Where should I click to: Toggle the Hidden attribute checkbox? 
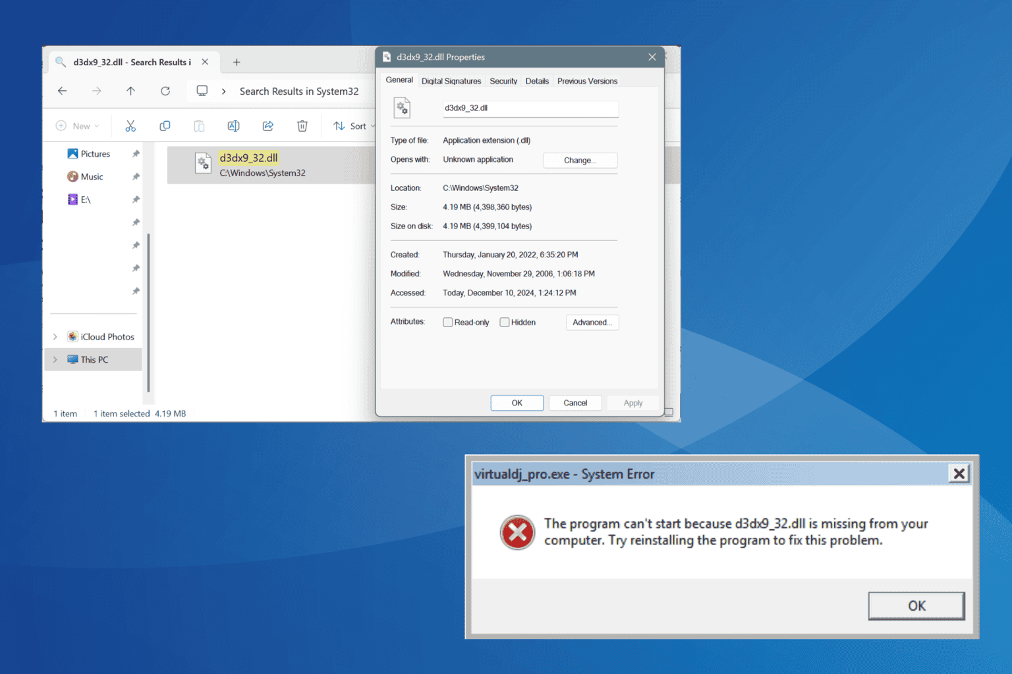pyautogui.click(x=505, y=323)
